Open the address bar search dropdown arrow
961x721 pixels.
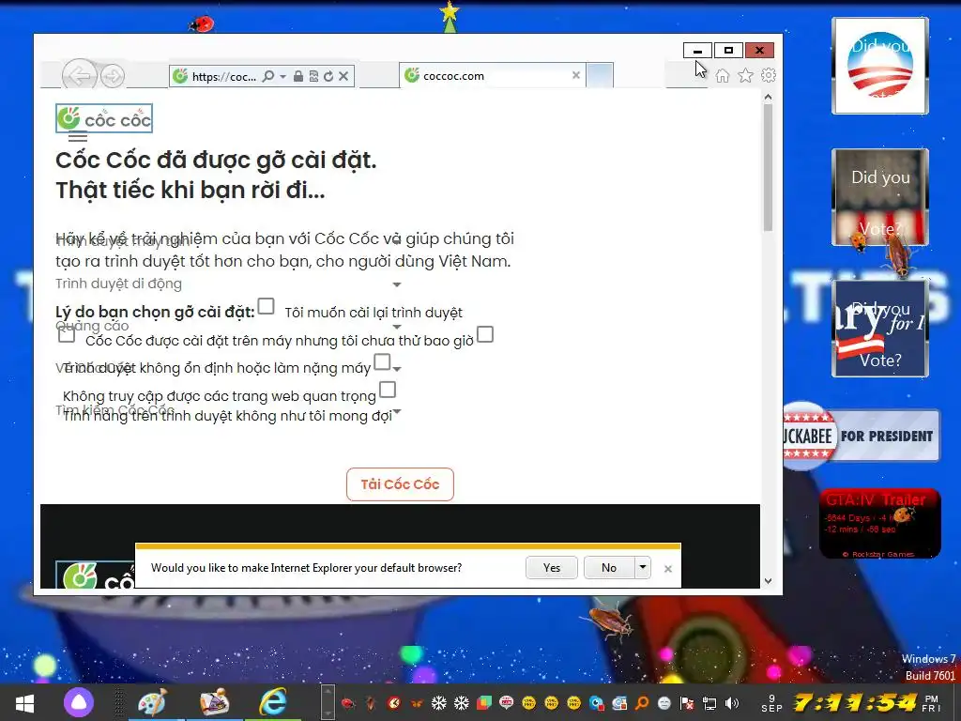pos(282,77)
